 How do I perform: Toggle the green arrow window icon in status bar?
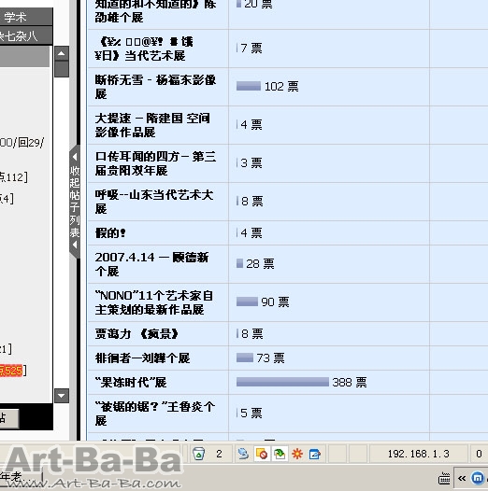280,454
